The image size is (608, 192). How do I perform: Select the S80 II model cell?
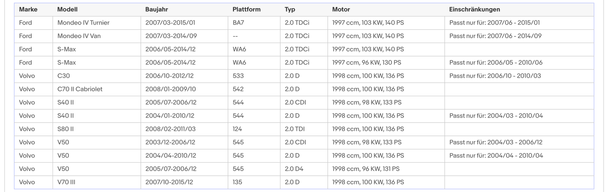click(66, 129)
